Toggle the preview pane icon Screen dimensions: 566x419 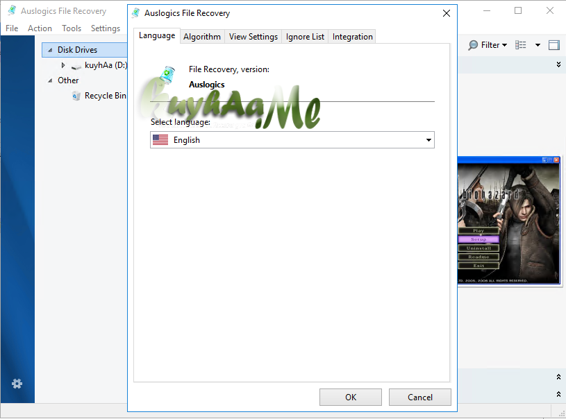pos(554,45)
